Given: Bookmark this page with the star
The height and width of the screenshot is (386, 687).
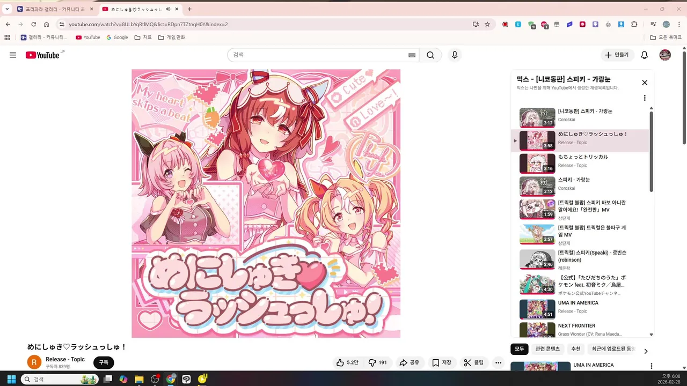Looking at the screenshot, I should click(487, 24).
